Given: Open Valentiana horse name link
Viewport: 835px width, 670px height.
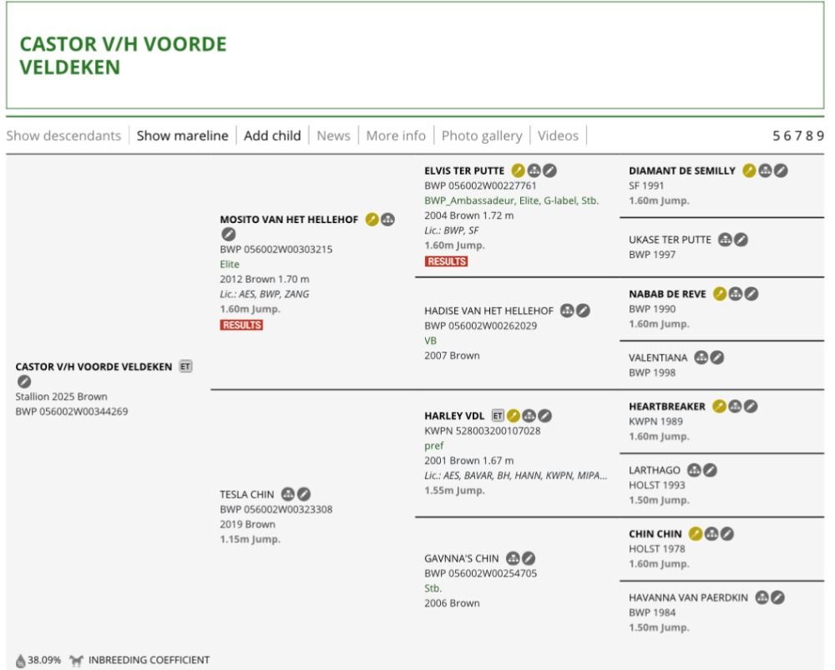Looking at the screenshot, I should pyautogui.click(x=658, y=358).
